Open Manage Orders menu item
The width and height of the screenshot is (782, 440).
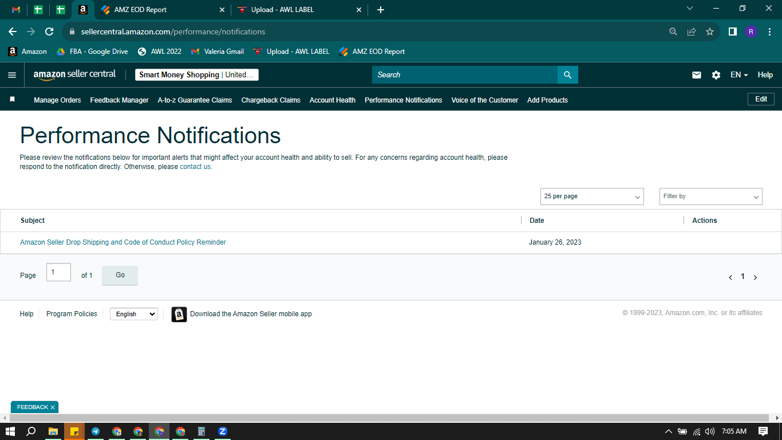[x=57, y=100]
